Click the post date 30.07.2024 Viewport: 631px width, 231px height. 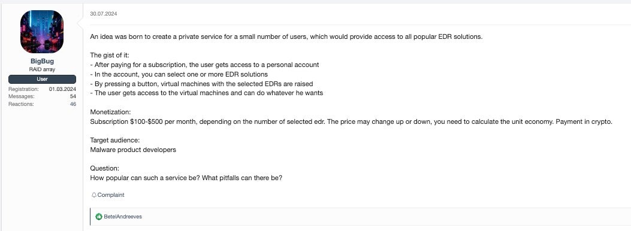(104, 14)
